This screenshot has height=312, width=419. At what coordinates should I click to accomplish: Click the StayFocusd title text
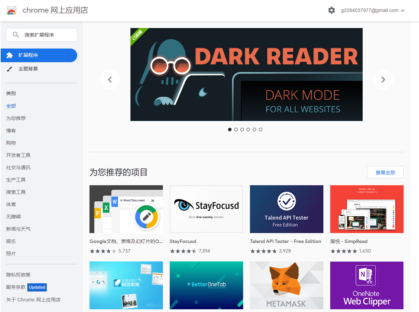[183, 241]
